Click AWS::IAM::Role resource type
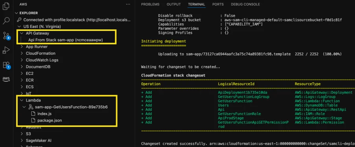This screenshot has height=147, width=355. pyautogui.click(x=310, y=114)
